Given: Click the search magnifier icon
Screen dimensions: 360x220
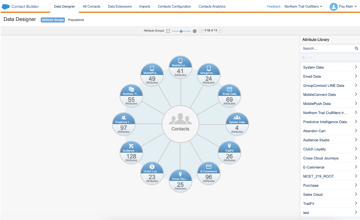Looking at the screenshot, I should tap(356, 48).
